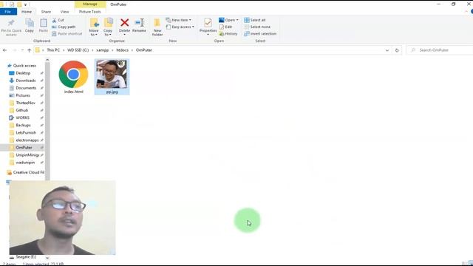Click the Search OmPuter field
This screenshot has width=473, height=266.
tap(440, 50)
